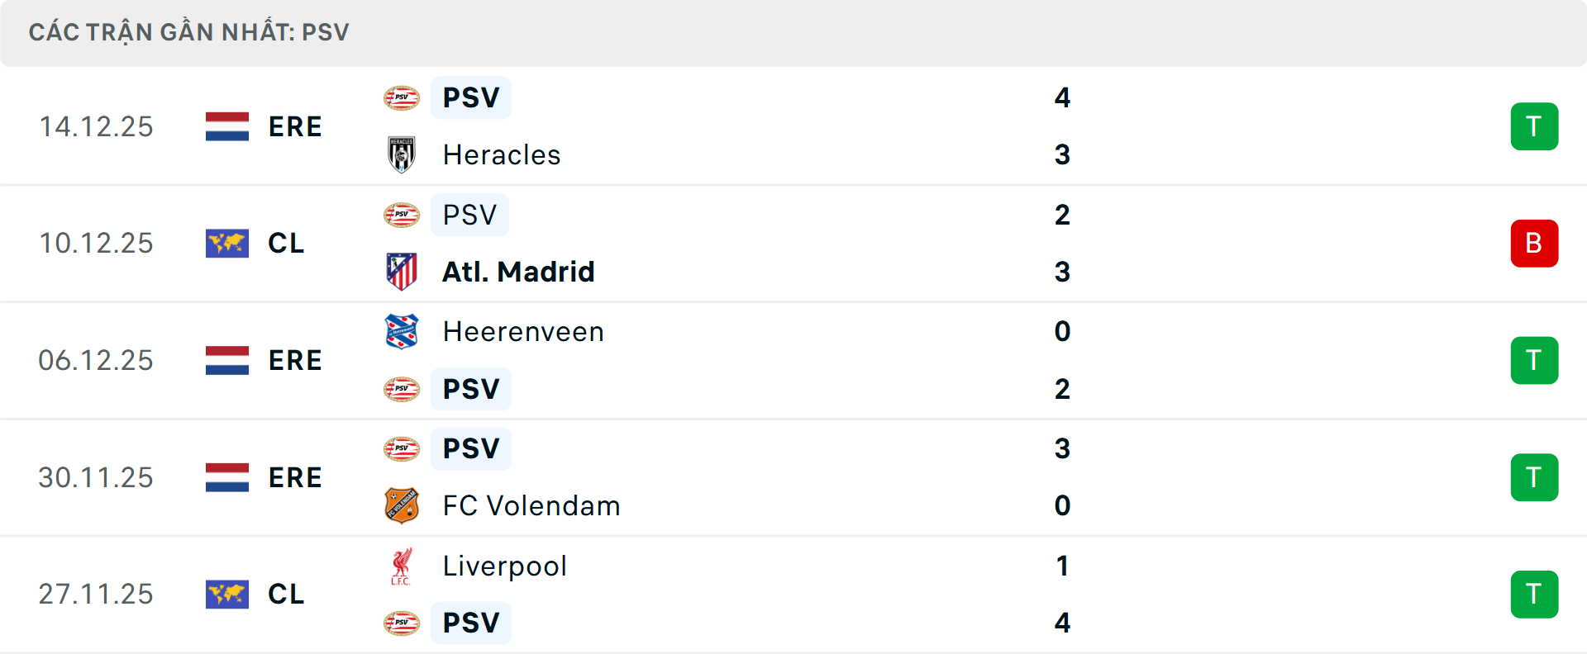Select the FC Volendam team name
1587x654 pixels.
(531, 505)
